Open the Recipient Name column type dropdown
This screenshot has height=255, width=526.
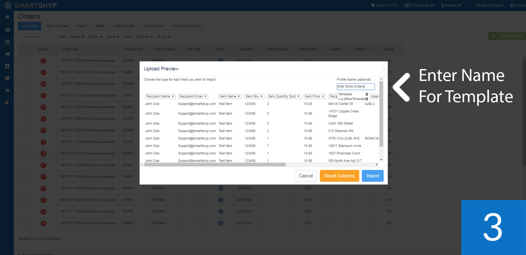tap(160, 96)
